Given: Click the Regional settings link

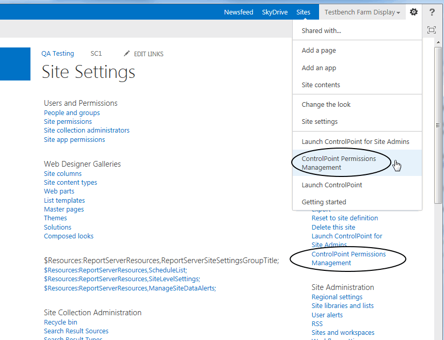Looking at the screenshot, I should click(337, 297).
